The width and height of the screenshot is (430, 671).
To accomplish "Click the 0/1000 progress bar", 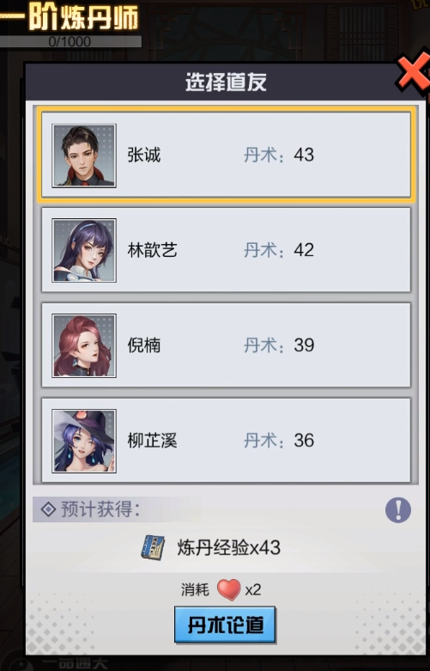I will click(70, 41).
